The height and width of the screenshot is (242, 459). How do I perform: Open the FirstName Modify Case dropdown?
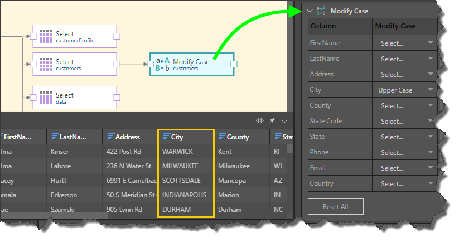tap(405, 43)
